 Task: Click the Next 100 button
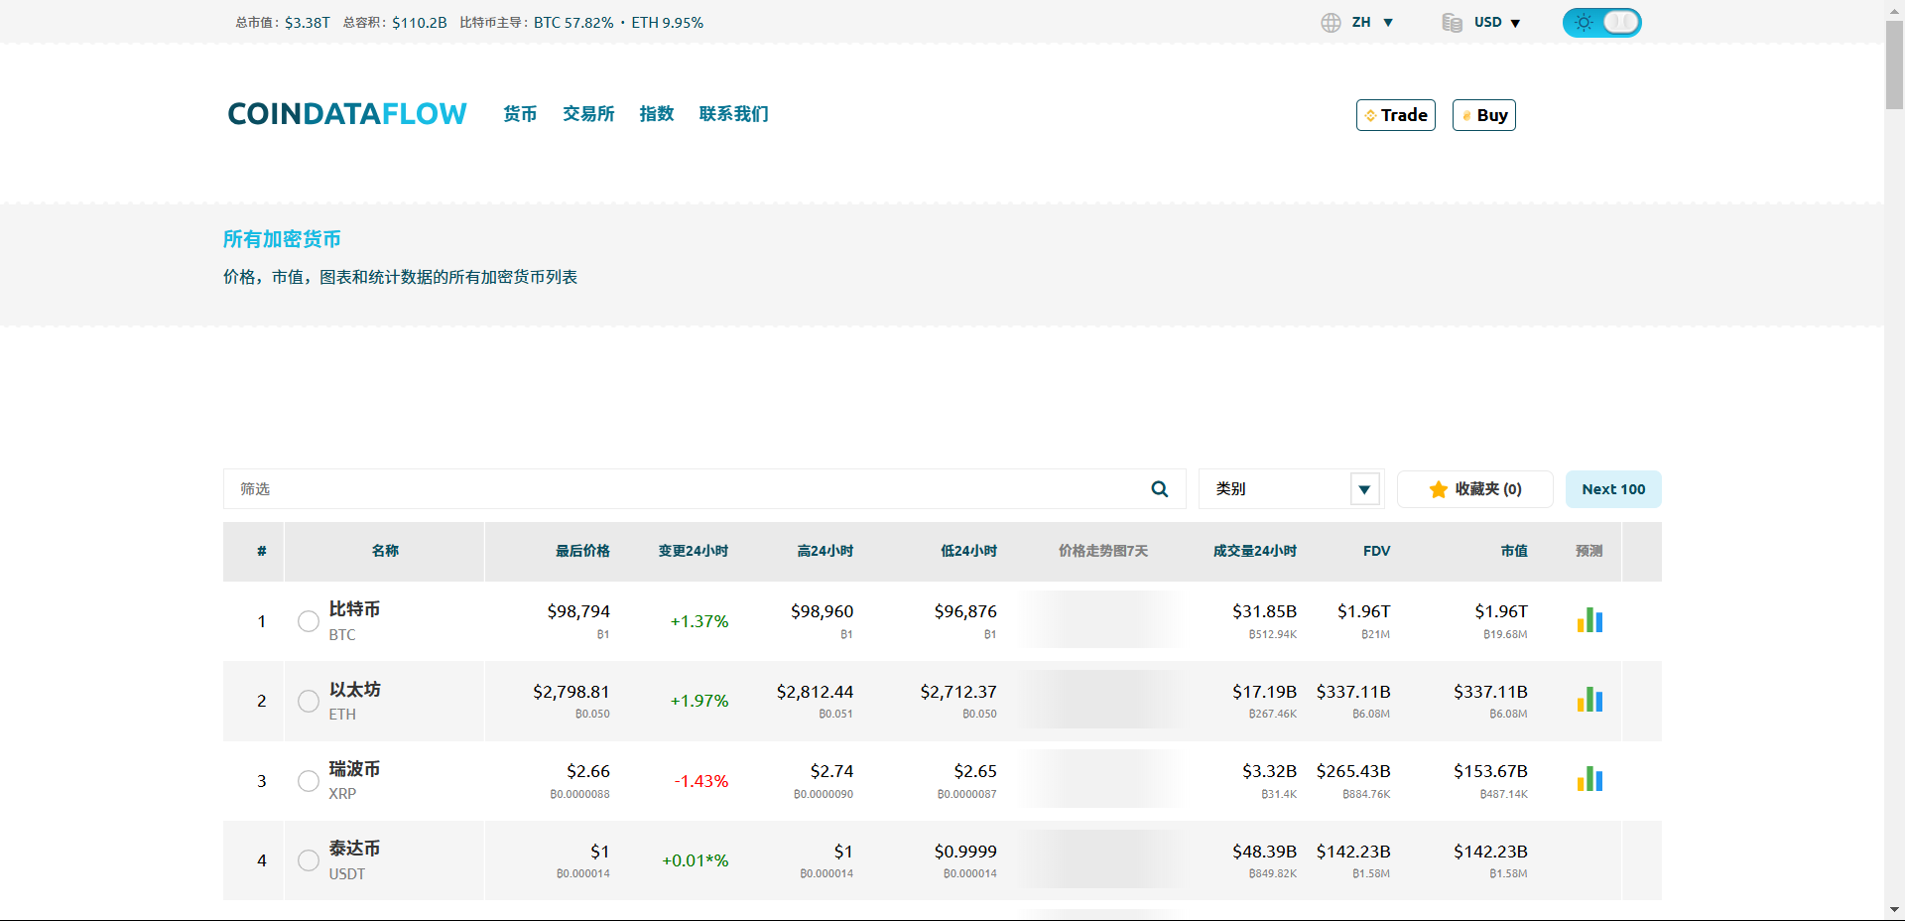pyautogui.click(x=1612, y=488)
